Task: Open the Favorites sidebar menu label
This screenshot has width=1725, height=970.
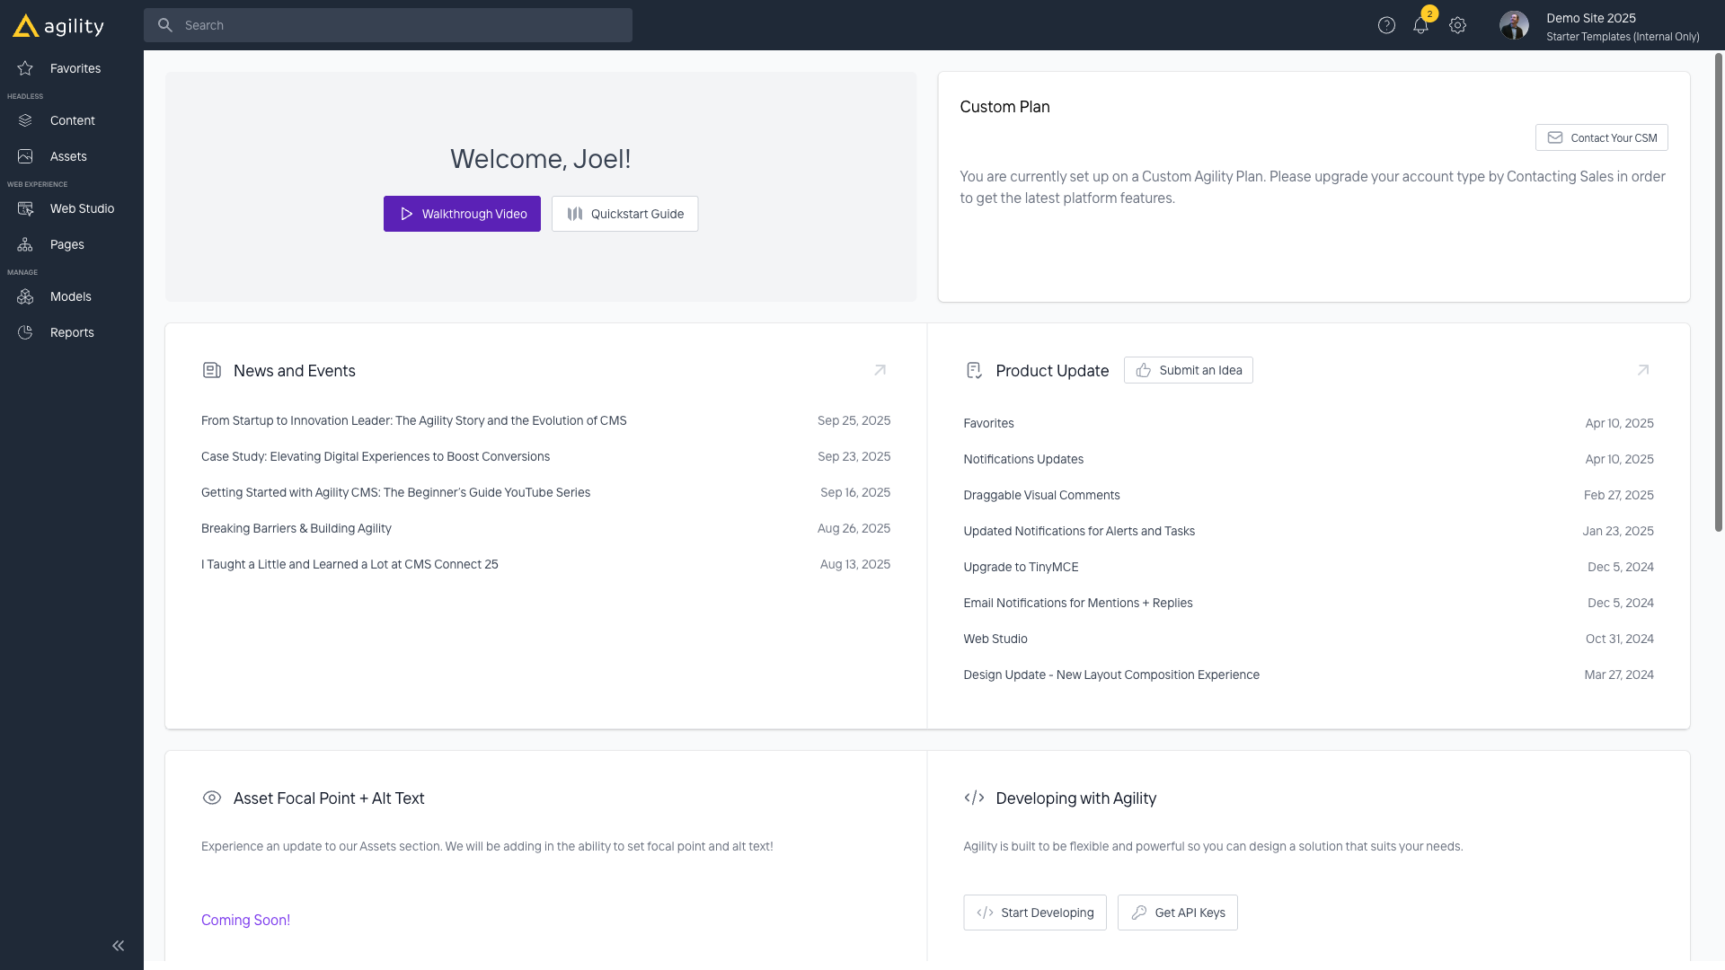Action: click(75, 68)
